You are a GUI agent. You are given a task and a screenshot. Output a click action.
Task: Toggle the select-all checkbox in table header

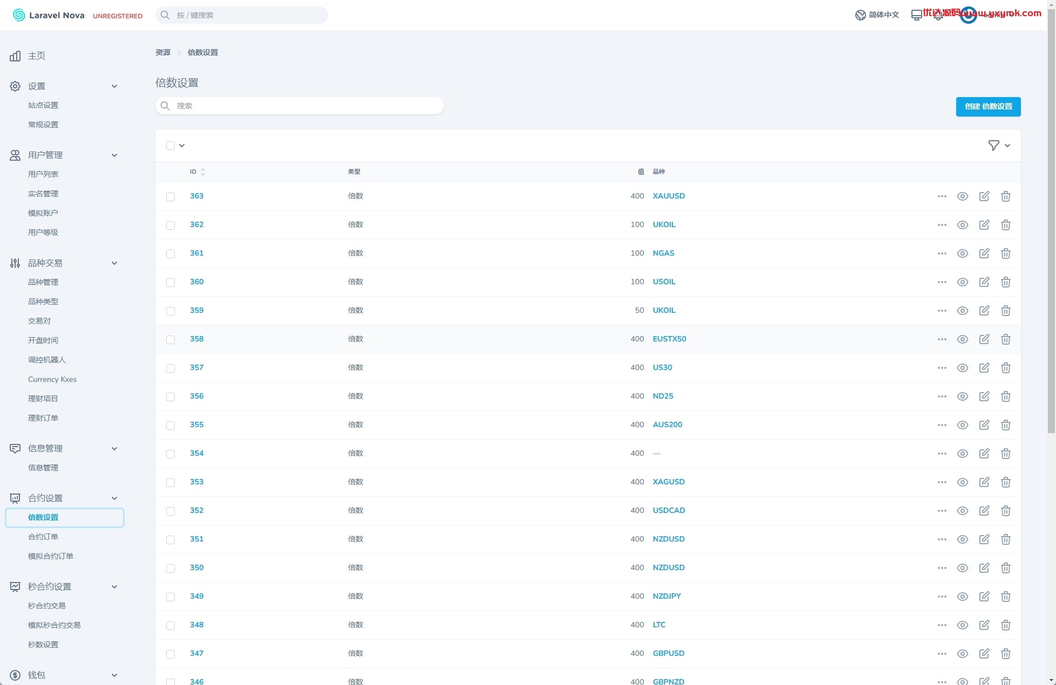171,146
